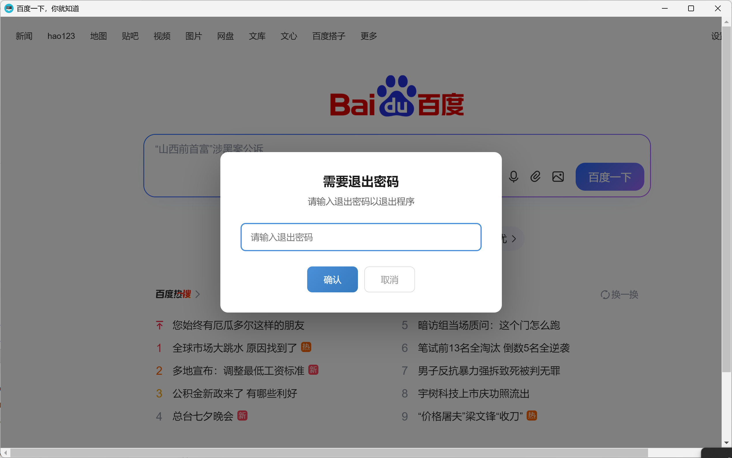Click the 取消 button in dialog

[390, 279]
